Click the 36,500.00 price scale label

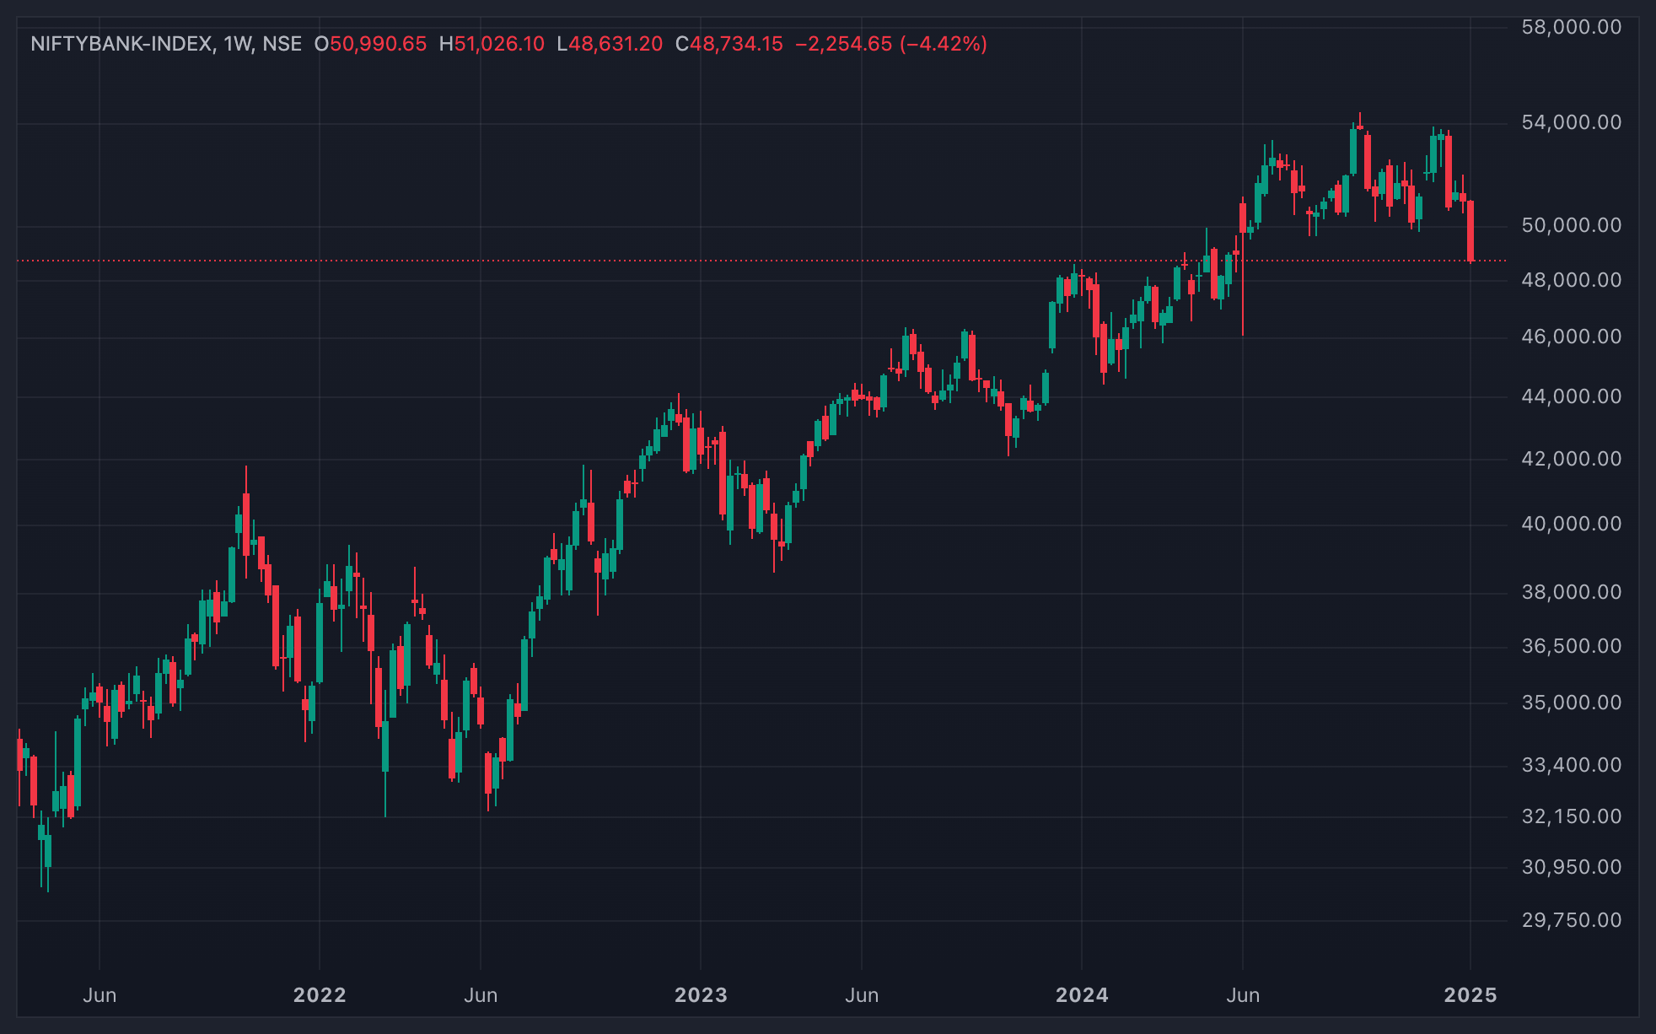[x=1572, y=646]
